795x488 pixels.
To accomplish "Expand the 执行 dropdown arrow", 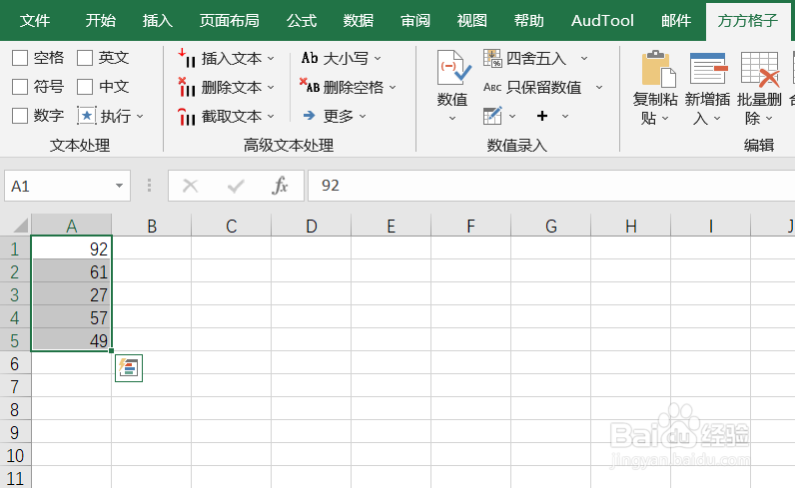I will click(x=140, y=117).
